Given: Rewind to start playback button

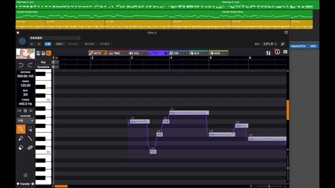Looking at the screenshot, I should [19, 111].
